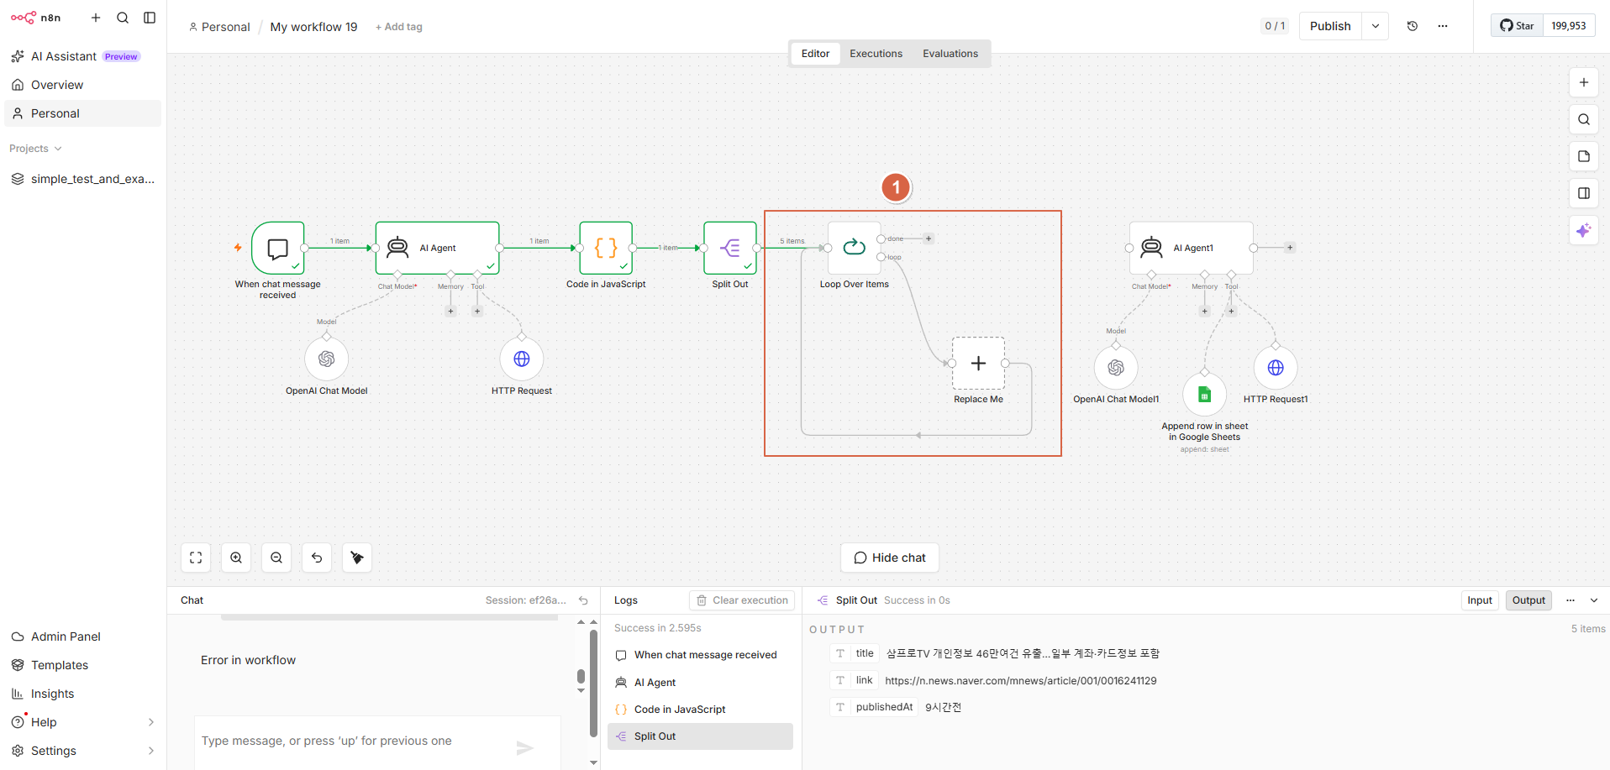Collapse the left sidebar panel icon

(x=150, y=18)
